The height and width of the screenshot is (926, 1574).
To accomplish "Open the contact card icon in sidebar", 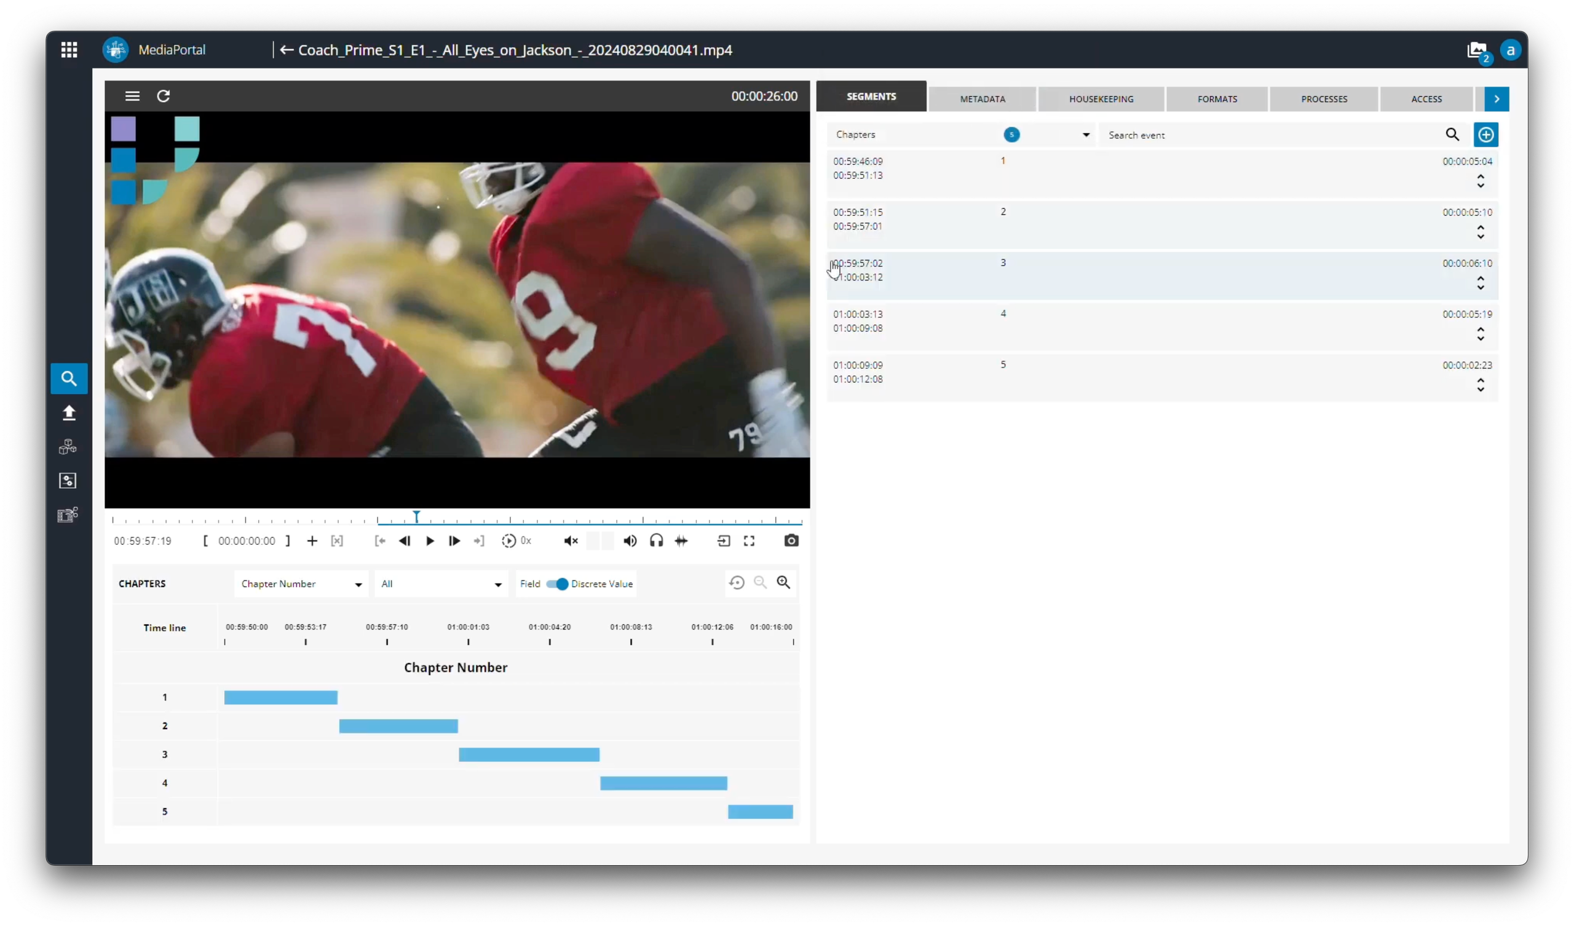I will 68,480.
